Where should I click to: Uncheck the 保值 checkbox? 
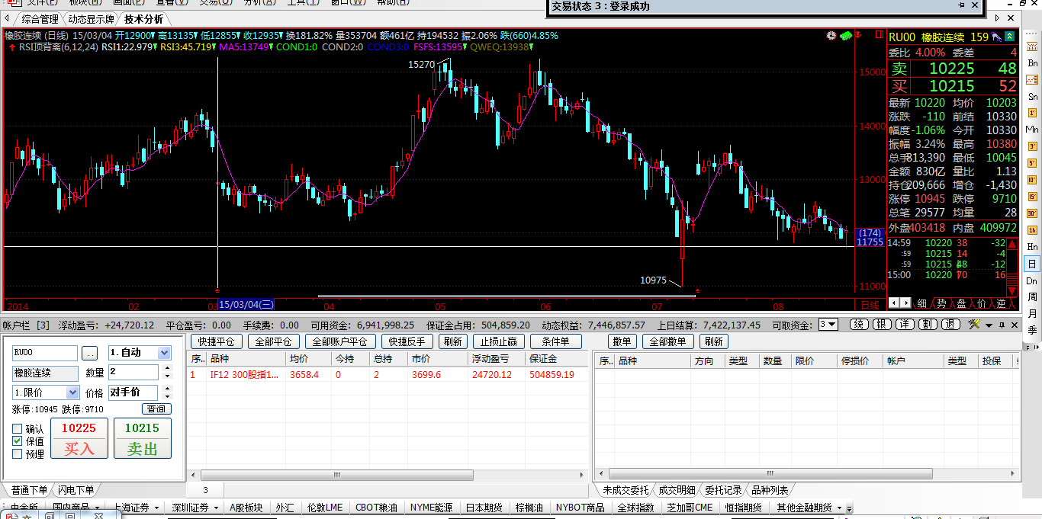[18, 441]
